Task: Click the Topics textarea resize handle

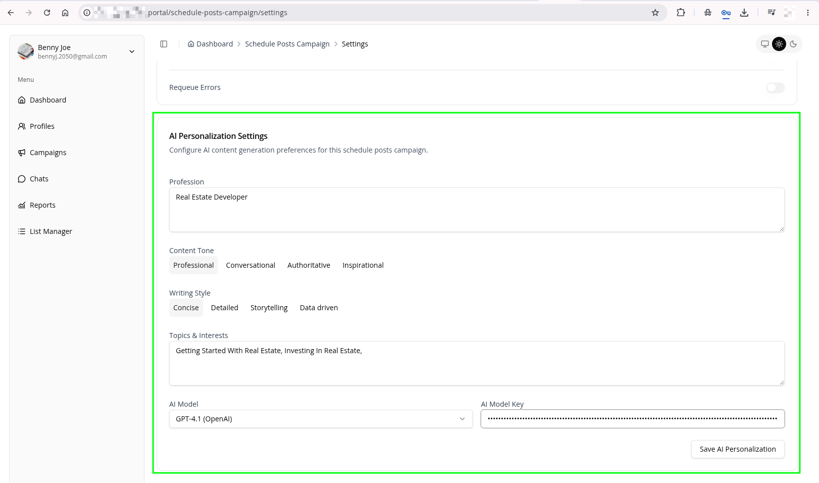Action: click(782, 382)
